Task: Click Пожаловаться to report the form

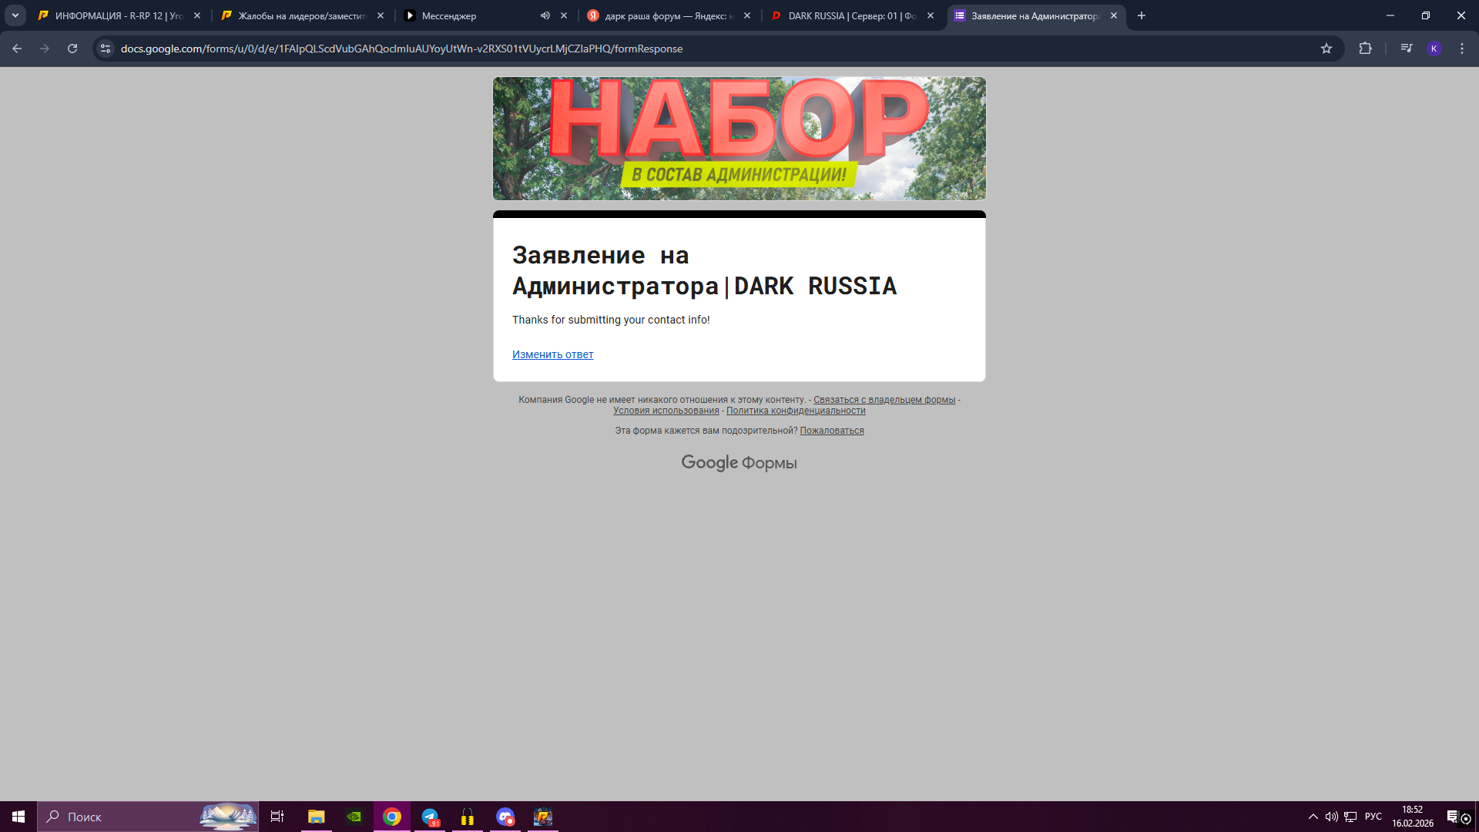Action: [x=831, y=431]
